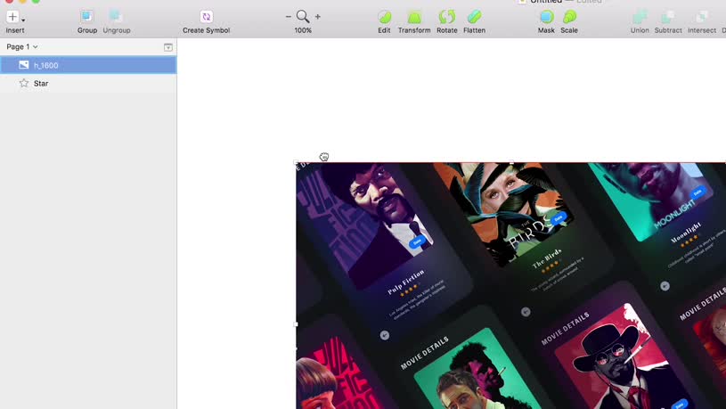
Task: Open the Insert tool menu
Action: click(x=15, y=21)
